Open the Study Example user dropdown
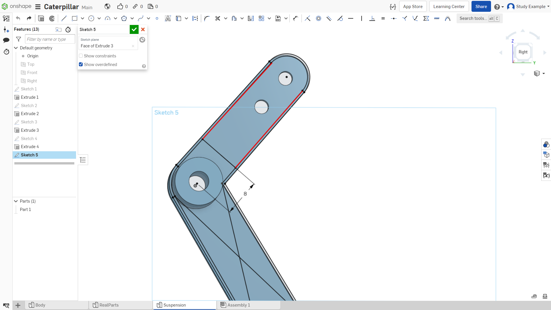This screenshot has width=551, height=310. tap(528, 7)
